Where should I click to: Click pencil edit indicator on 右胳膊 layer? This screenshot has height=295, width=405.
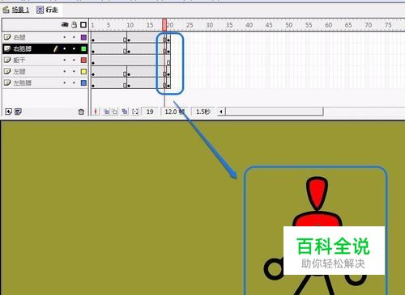click(55, 48)
